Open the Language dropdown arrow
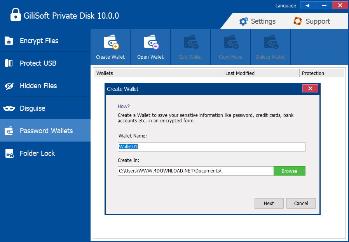Screen dimensions: 349x242 tap(308, 5)
